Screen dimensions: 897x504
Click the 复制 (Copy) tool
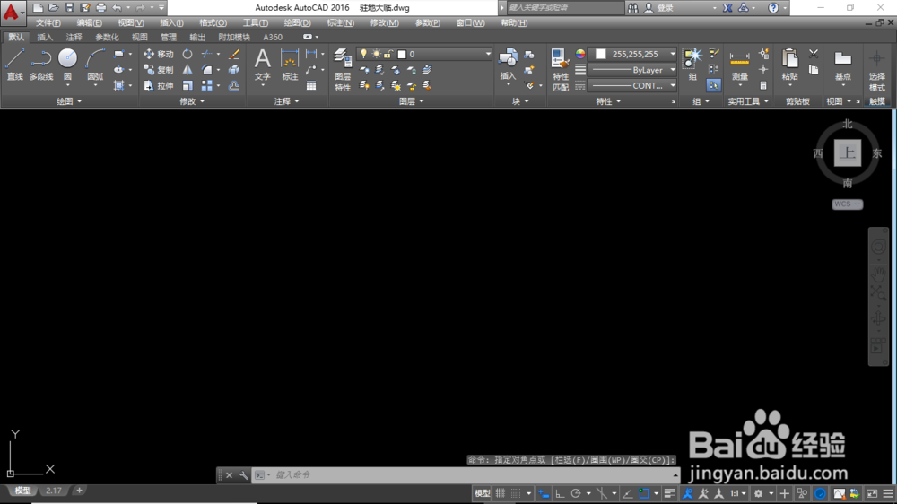coord(159,70)
